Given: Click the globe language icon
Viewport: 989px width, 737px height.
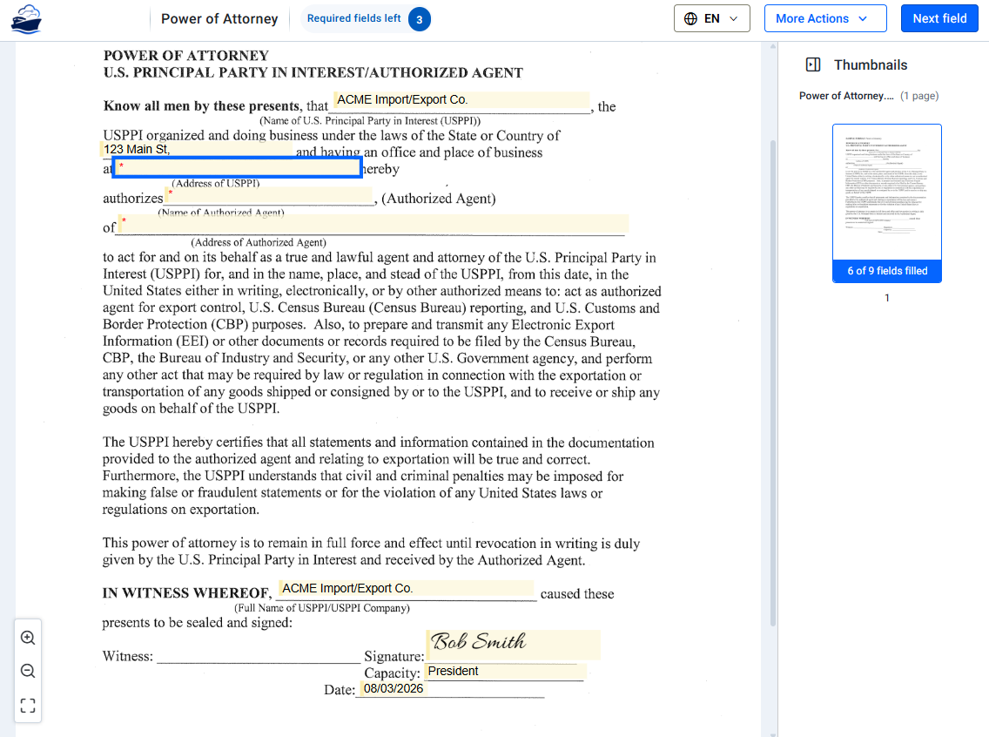Looking at the screenshot, I should click(x=690, y=18).
